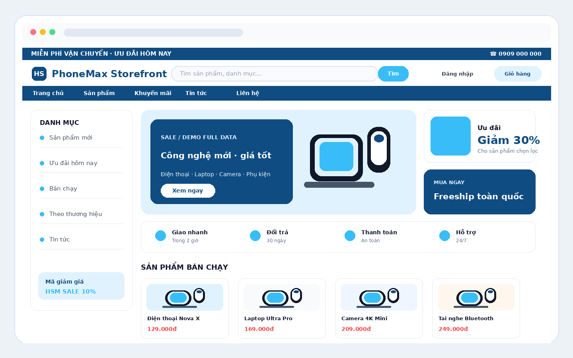
Task: Open the Giỏ hàng cart button
Action: (517, 74)
